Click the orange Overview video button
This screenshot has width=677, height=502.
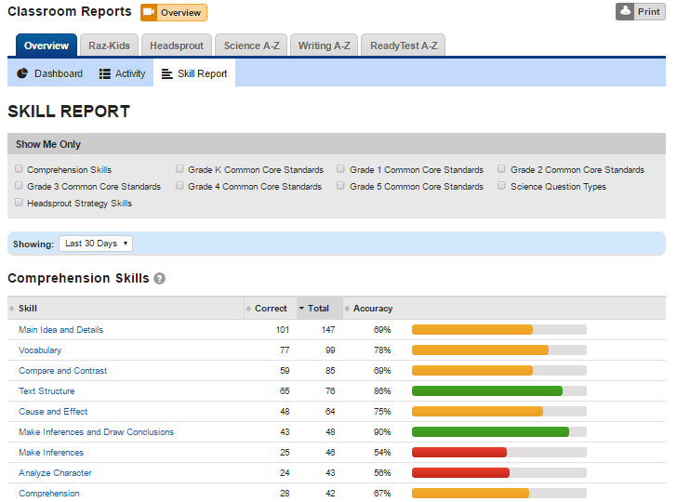coord(174,12)
